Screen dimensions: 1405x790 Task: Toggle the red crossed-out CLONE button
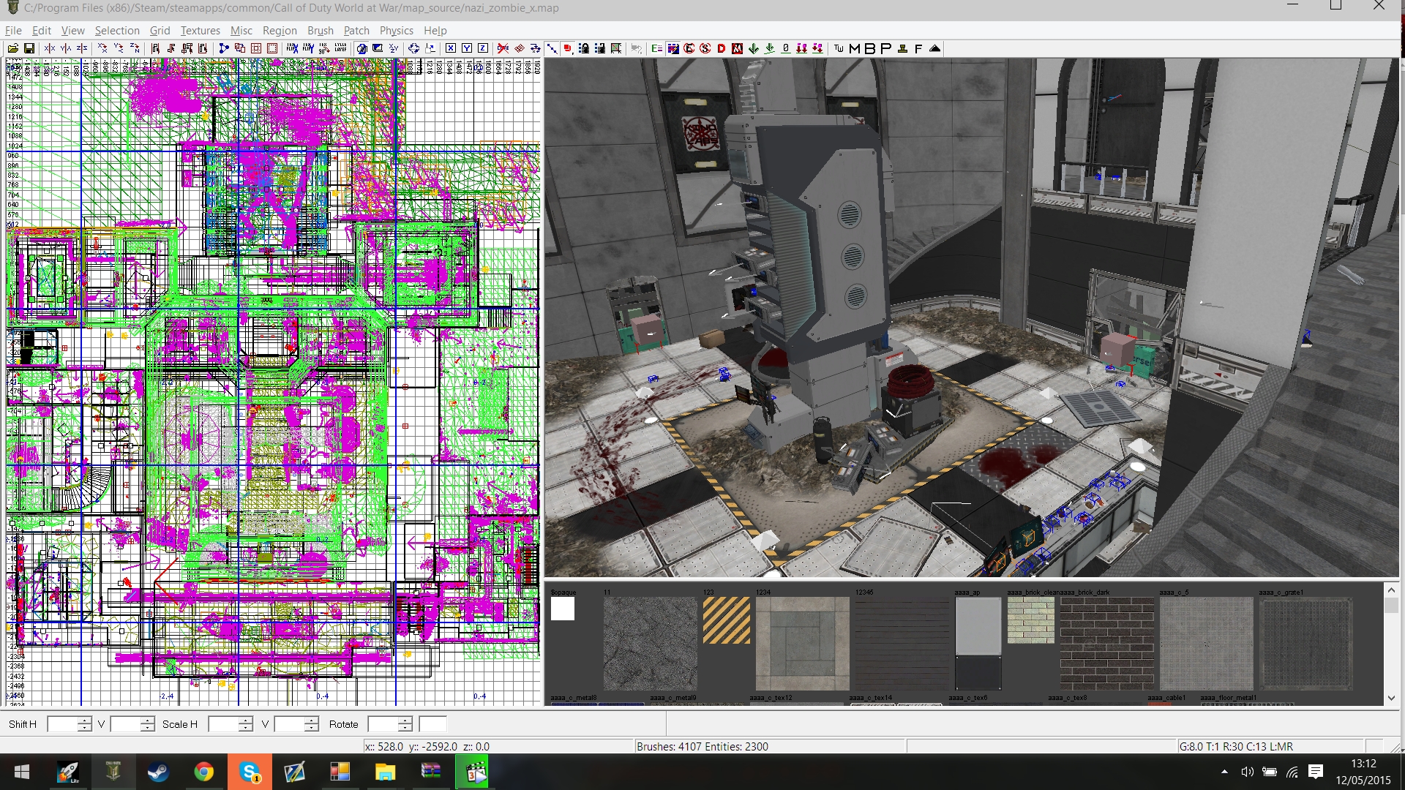(x=503, y=48)
